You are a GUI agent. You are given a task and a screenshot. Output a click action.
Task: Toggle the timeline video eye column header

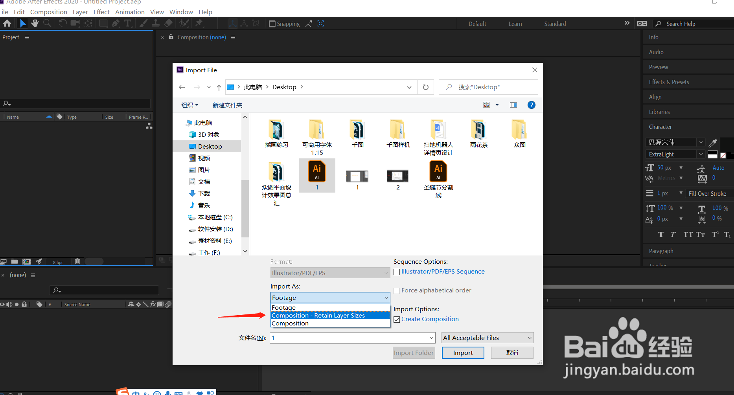[2, 304]
